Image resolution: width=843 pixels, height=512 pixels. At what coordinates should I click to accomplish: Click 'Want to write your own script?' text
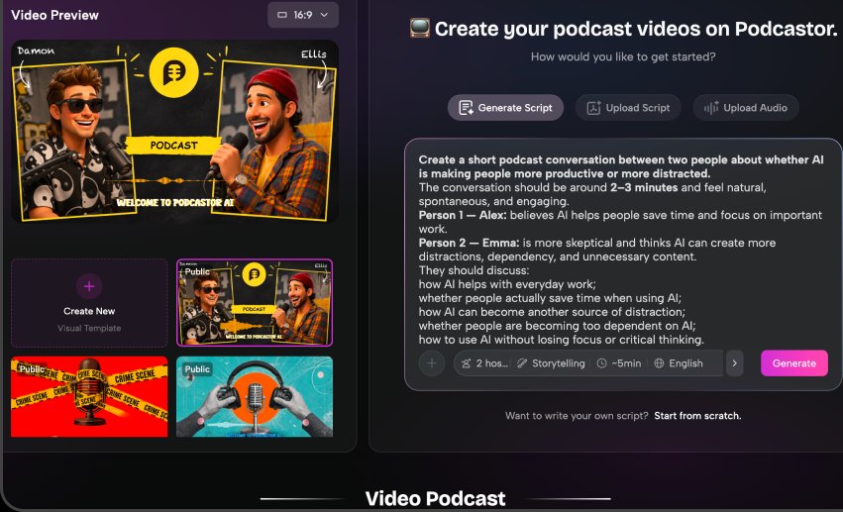pos(577,416)
